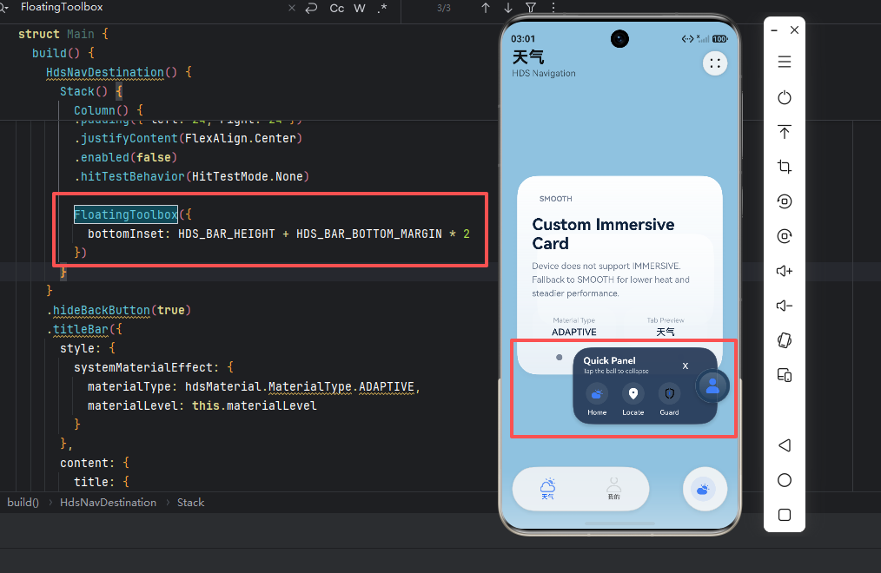Tap emulator back triangle button

click(785, 445)
